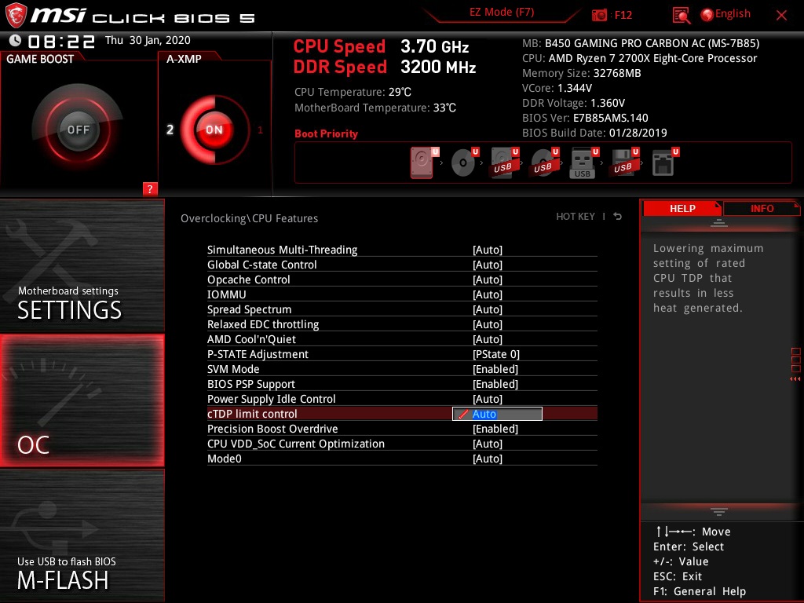Viewport: 804px width, 603px height.
Task: Select the USB hard disk boot device
Action: click(x=505, y=163)
